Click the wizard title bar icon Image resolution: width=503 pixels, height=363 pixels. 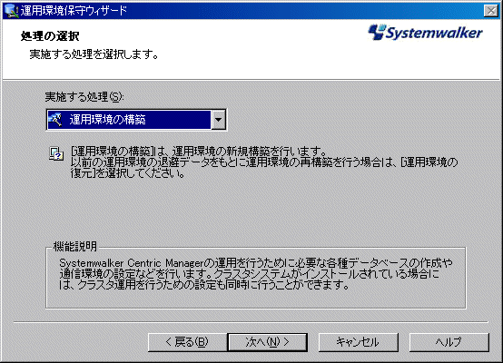11,11
